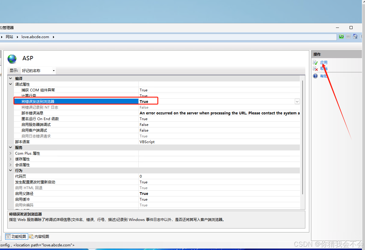Image resolution: width=365 pixels, height=250 pixels.
Task: Expand 会话属性 node
Action: [11, 165]
